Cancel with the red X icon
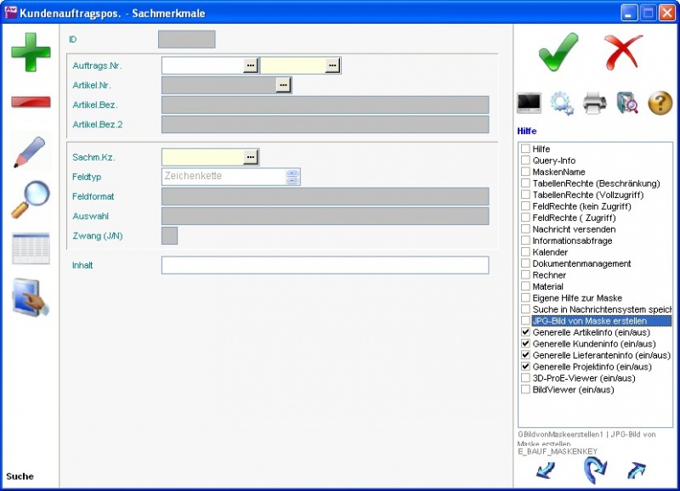The width and height of the screenshot is (680, 491). pyautogui.click(x=623, y=53)
